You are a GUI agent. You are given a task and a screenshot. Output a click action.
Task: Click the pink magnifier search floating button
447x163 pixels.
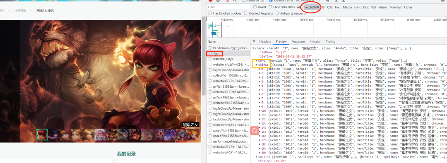pos(255,130)
